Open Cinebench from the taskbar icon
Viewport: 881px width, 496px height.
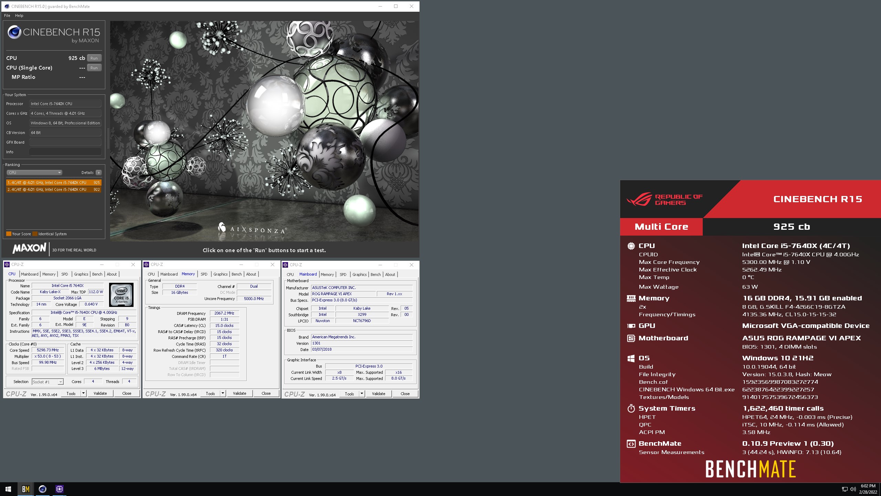point(42,489)
